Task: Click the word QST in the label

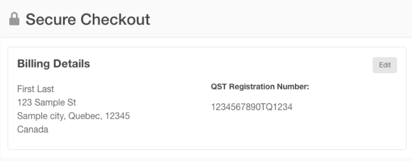Action: [x=219, y=87]
